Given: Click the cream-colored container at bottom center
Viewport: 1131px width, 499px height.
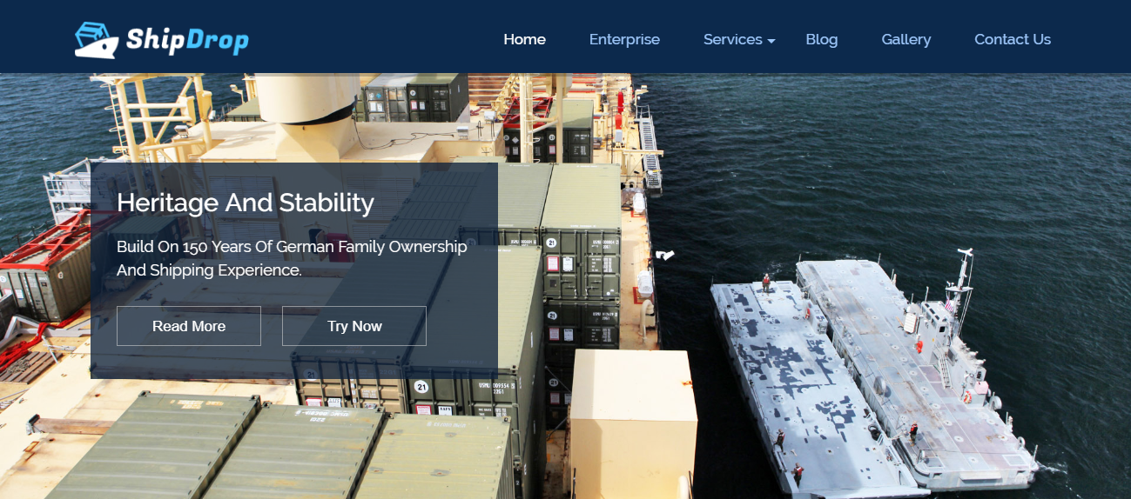Looking at the screenshot, I should click(x=633, y=417).
